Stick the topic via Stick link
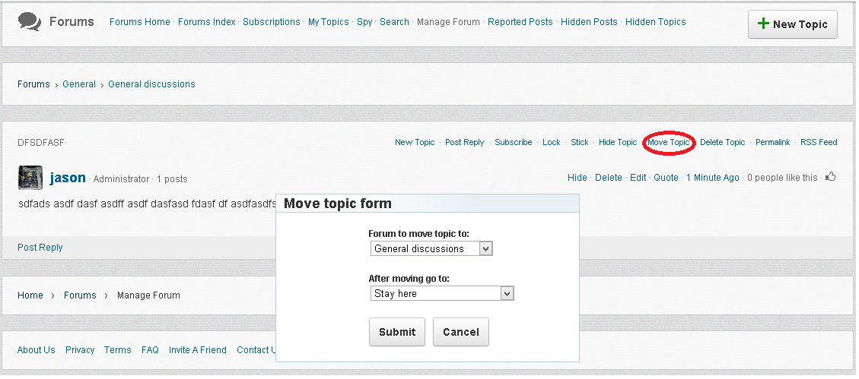The width and height of the screenshot is (859, 379). click(579, 142)
